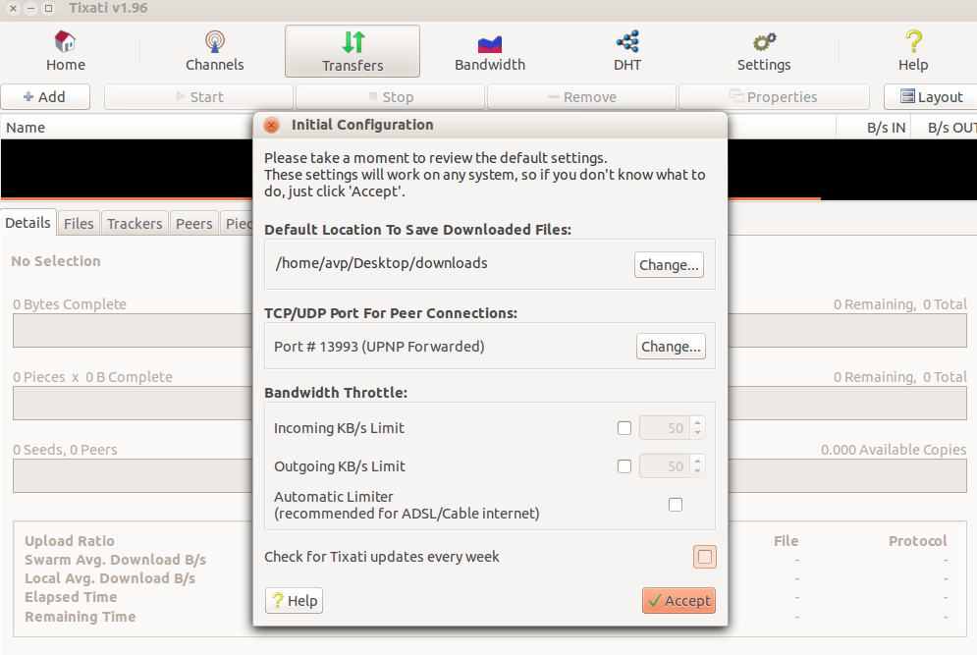Click the Remove toolbar button
Image resolution: width=977 pixels, height=655 pixels.
point(581,96)
